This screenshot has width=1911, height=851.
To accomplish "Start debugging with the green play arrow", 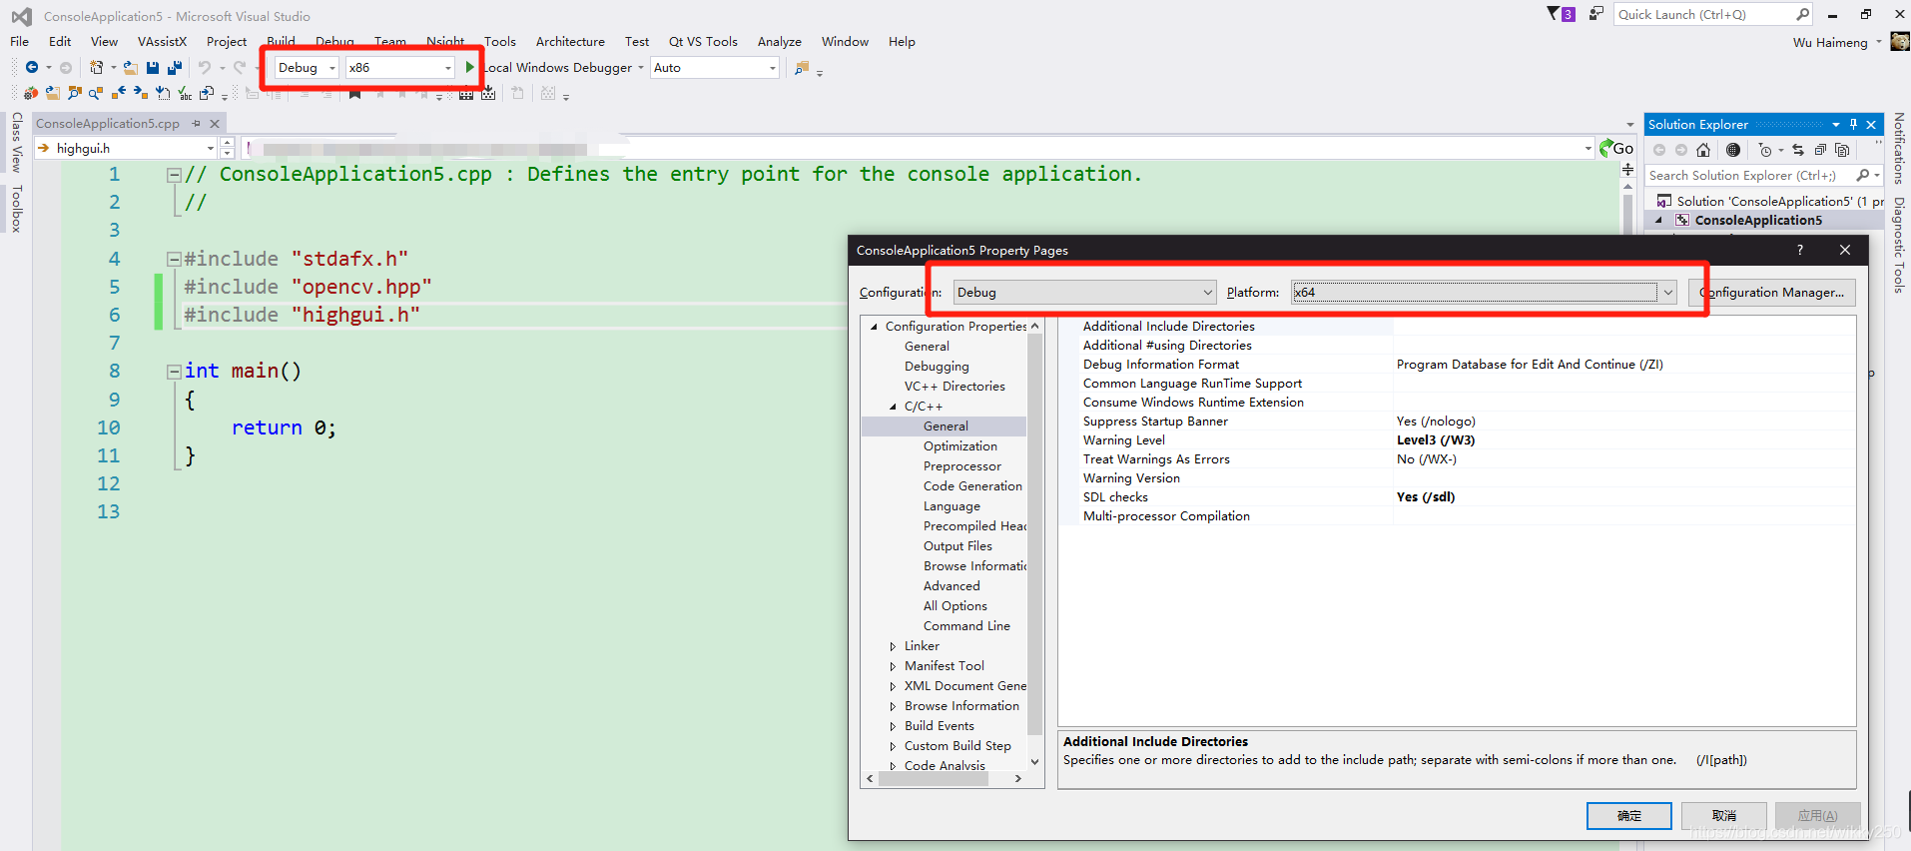I will [470, 67].
